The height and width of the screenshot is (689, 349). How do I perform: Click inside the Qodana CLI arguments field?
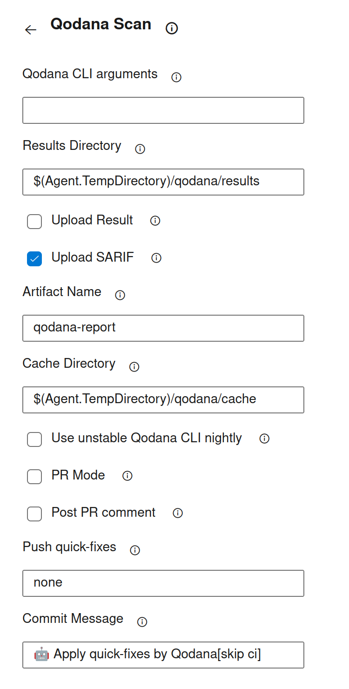[x=163, y=110]
